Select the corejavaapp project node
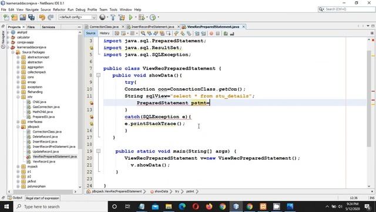376x212 pixels. (x=25, y=42)
